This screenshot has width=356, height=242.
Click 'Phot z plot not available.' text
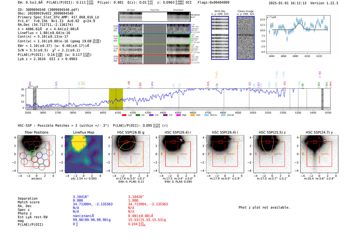tap(264, 207)
